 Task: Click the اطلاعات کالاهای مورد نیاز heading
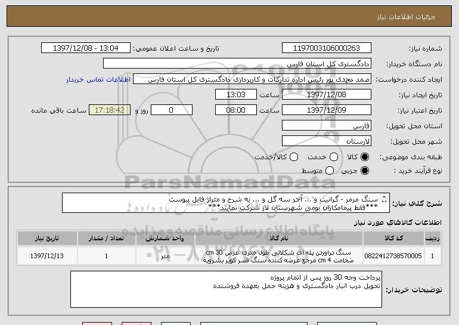point(398,222)
